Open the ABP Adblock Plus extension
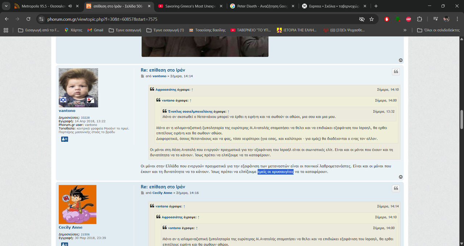 (409, 19)
